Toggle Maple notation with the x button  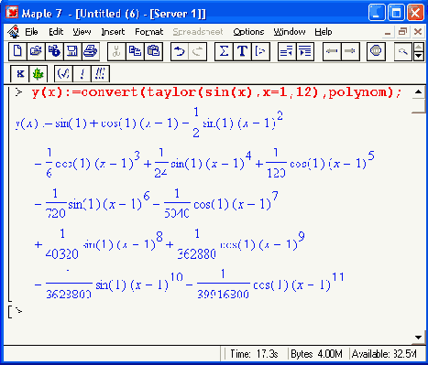[20, 74]
